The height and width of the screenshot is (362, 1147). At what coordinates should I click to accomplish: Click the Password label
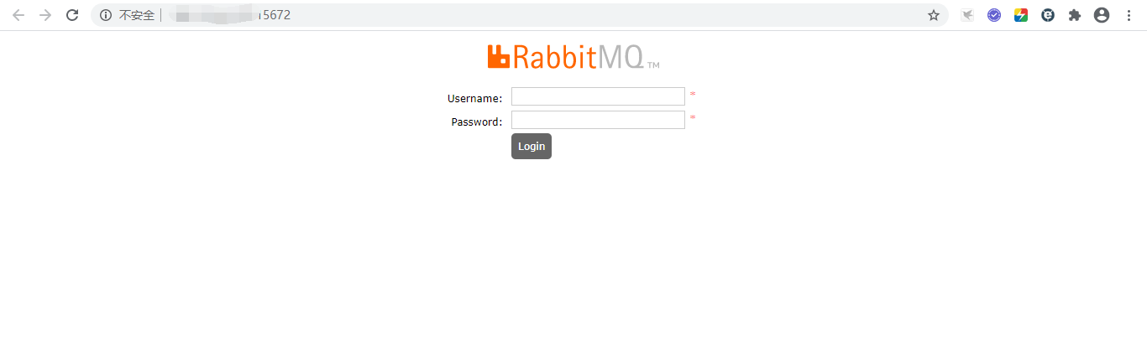tap(477, 122)
